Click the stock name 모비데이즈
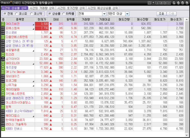The image size is (190, 138). click(13, 76)
